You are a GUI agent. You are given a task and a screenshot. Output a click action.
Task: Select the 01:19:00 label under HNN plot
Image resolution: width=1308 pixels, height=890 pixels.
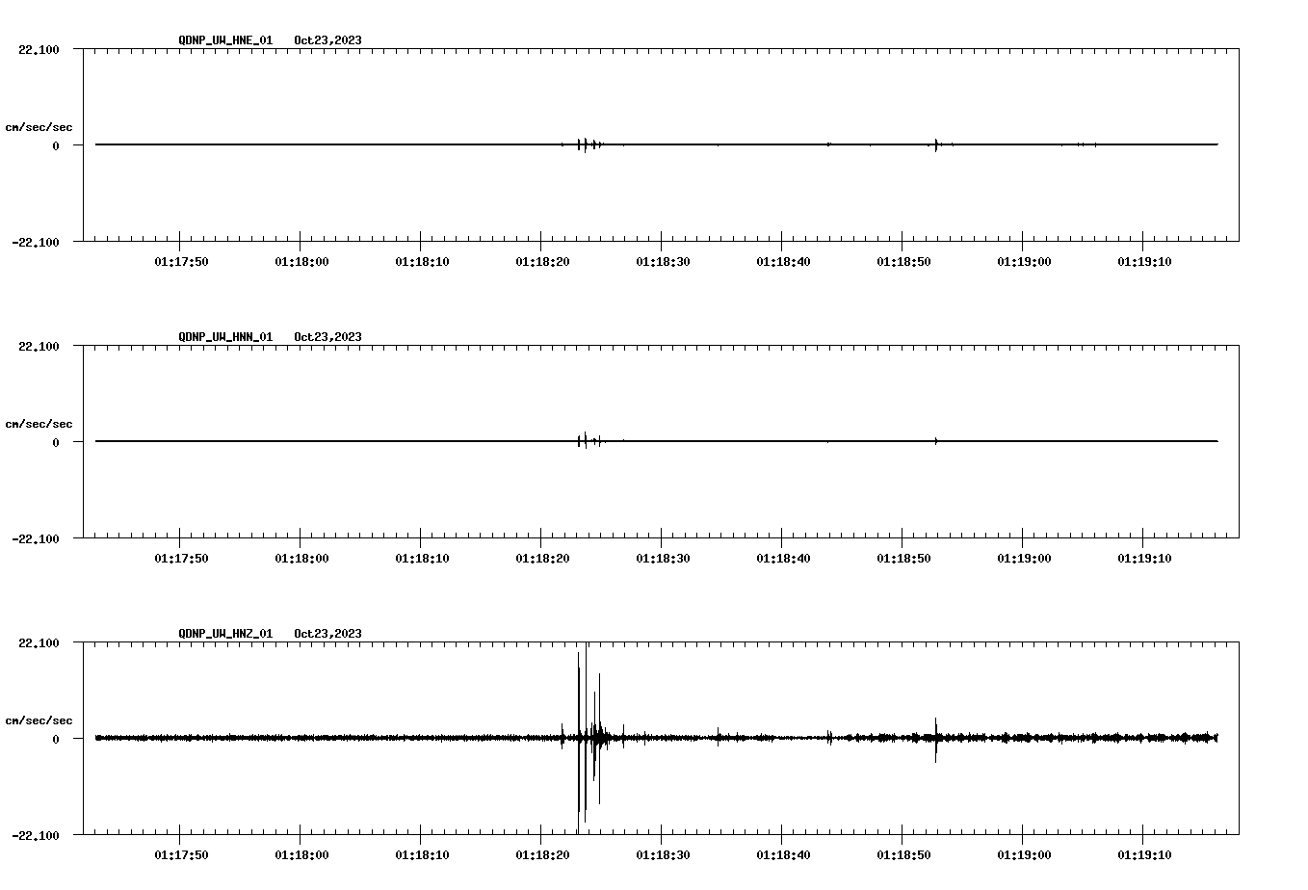point(1024,559)
